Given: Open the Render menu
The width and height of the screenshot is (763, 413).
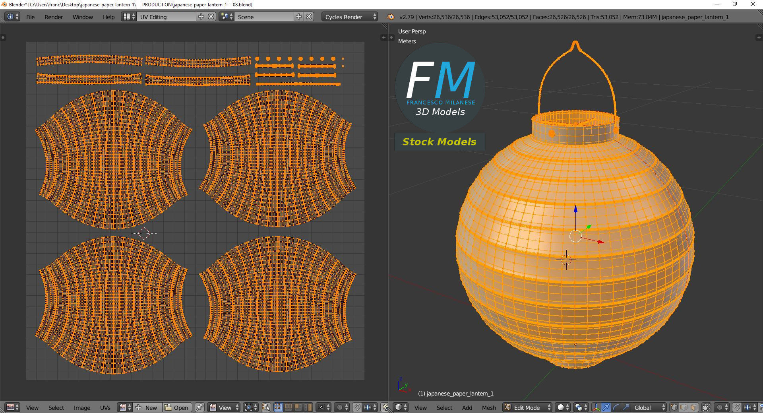Looking at the screenshot, I should 54,17.
